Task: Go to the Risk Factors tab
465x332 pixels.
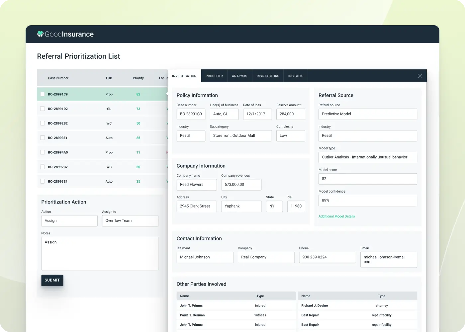Action: (268, 76)
